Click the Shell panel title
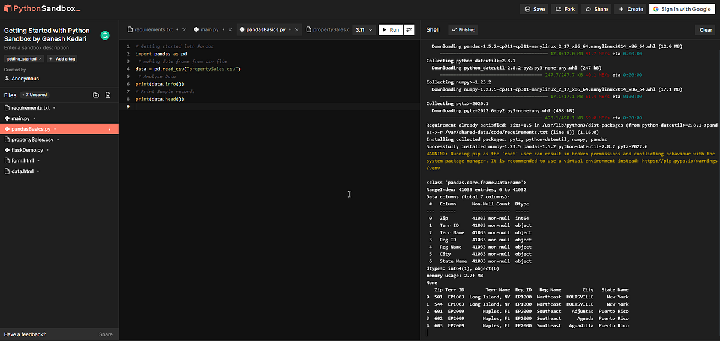The image size is (720, 341). pos(433,29)
